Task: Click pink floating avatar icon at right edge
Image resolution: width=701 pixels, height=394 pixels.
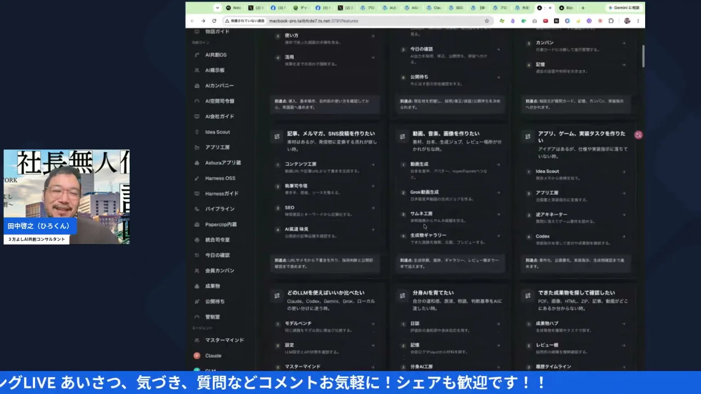Action: coord(638,135)
